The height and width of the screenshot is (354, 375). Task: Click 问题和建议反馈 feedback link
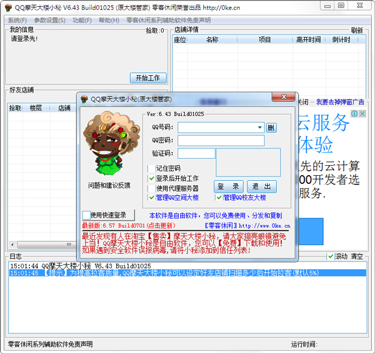click(x=109, y=185)
